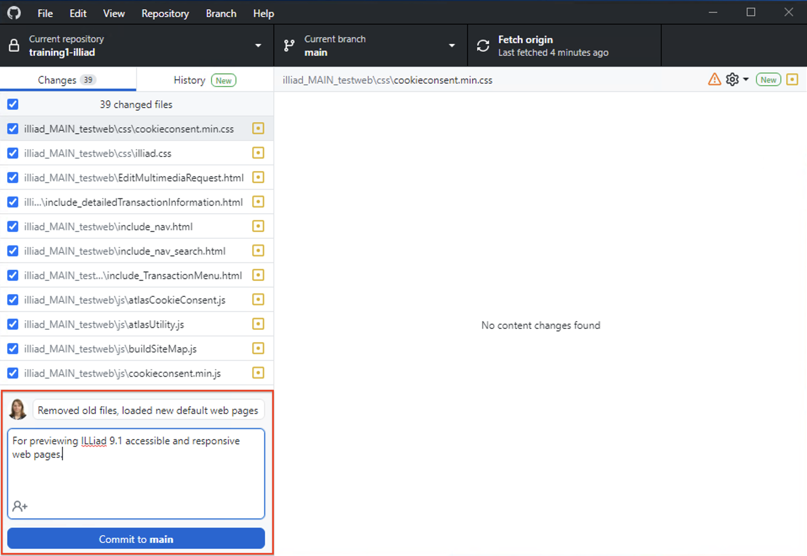Uncheck the 39 changed files checkbox
Screen dimensions: 807x556
coord(13,104)
